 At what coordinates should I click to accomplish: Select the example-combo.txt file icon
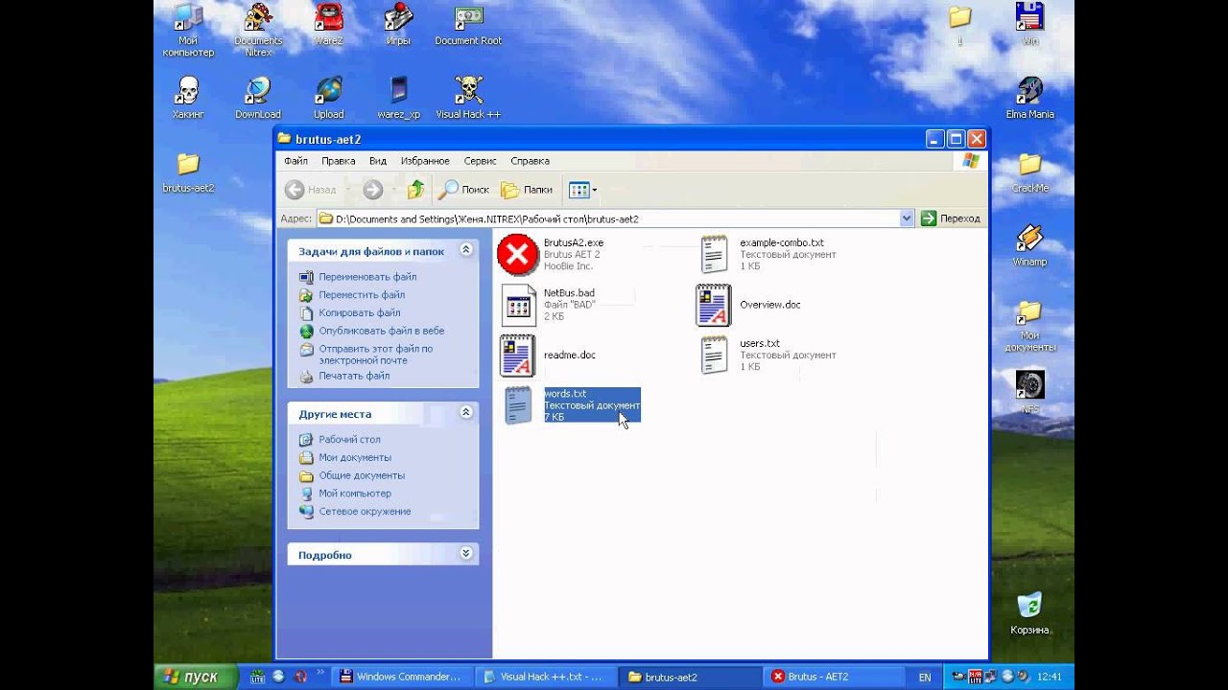click(714, 255)
